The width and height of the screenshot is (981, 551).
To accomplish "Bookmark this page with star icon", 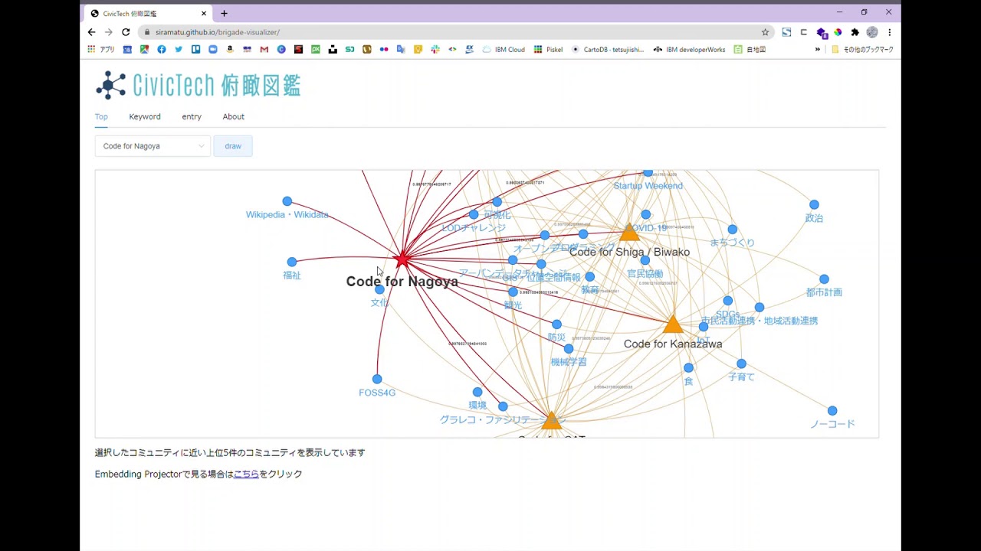I will 765,32.
